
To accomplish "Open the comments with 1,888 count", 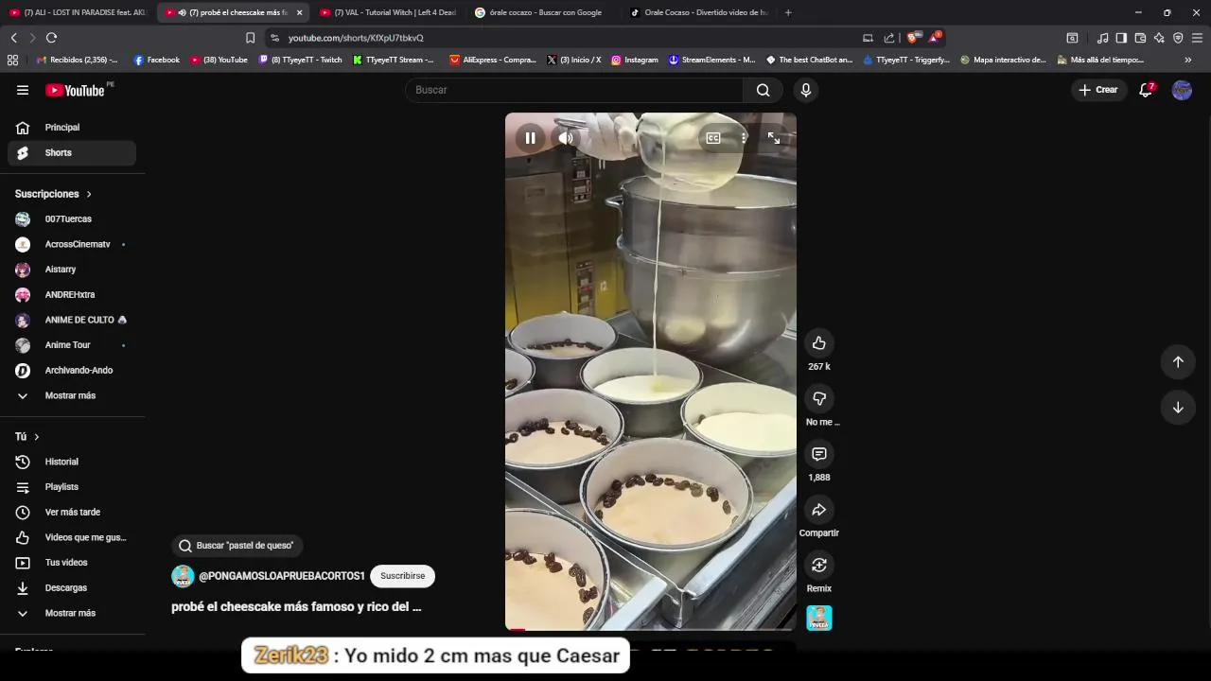I will point(819,454).
